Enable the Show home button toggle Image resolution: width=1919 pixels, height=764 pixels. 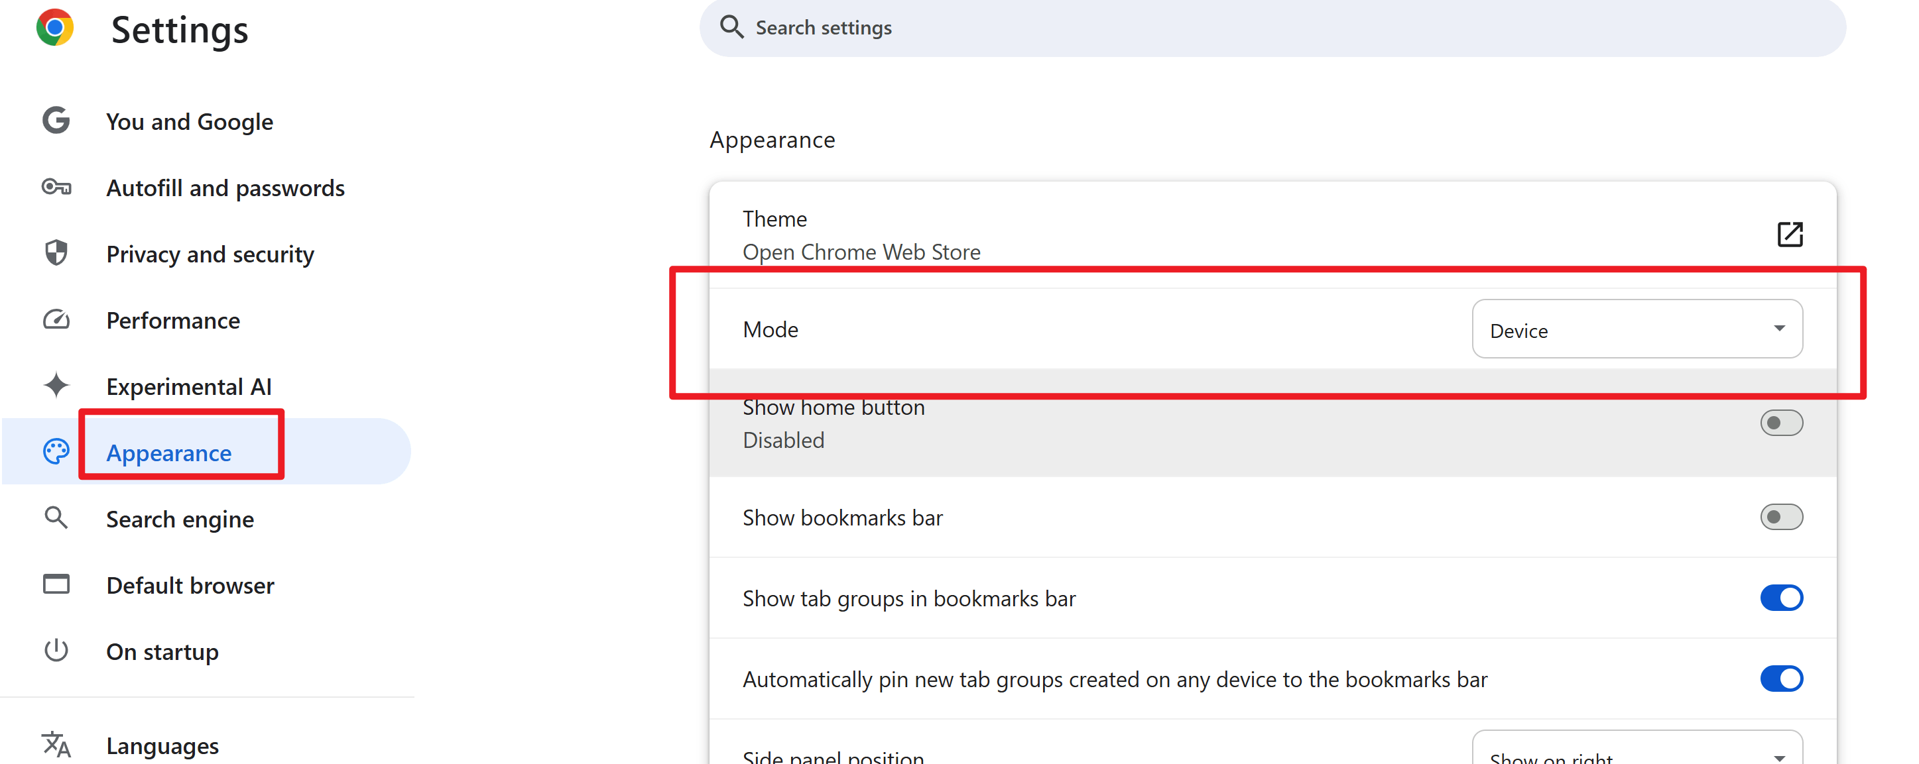pyautogui.click(x=1780, y=423)
